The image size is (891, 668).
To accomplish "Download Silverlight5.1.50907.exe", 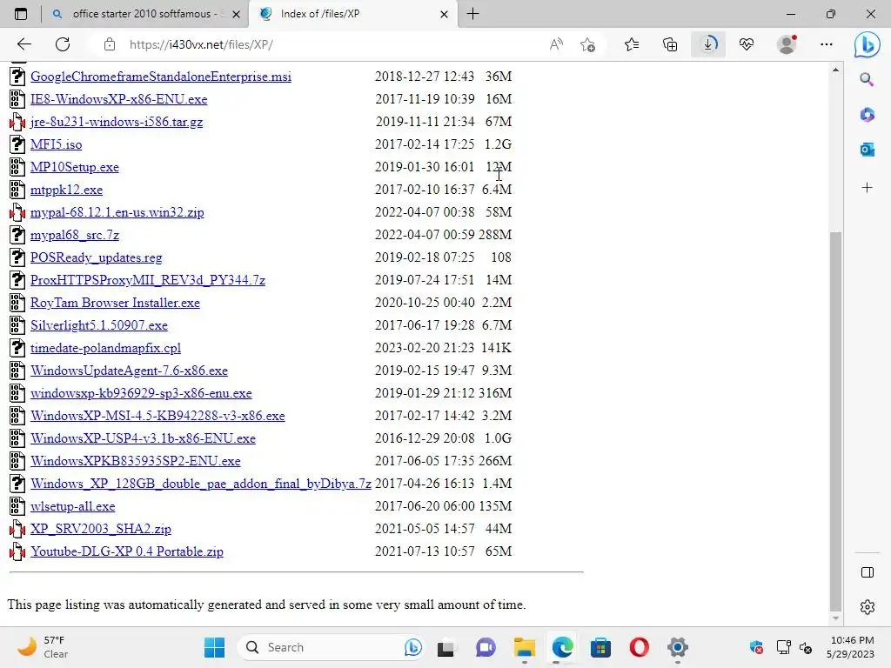I will click(x=99, y=325).
